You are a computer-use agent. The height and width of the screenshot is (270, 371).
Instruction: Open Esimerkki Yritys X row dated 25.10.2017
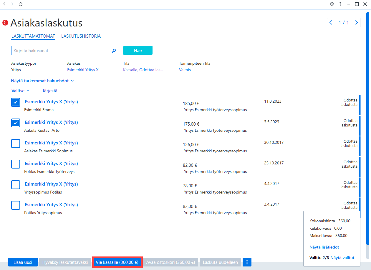pos(51,164)
